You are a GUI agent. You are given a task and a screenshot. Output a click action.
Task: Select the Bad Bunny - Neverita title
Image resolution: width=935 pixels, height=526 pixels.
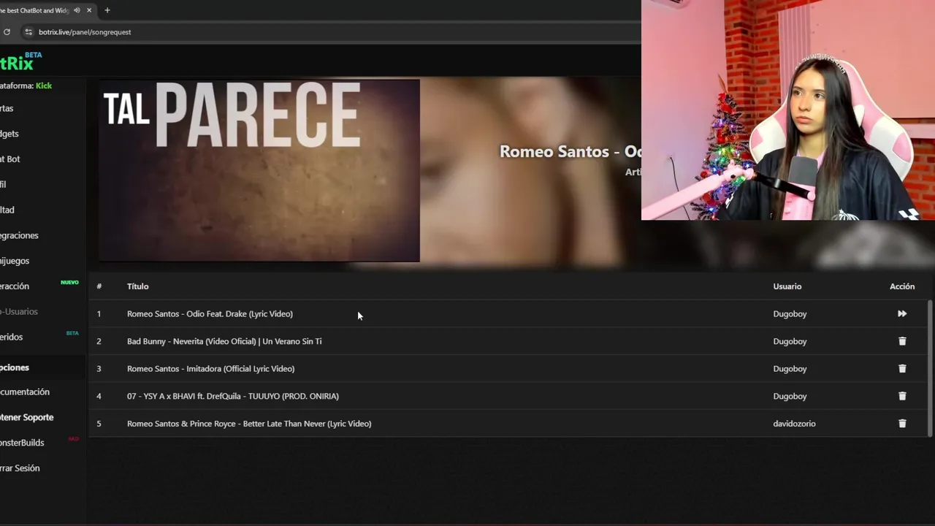(224, 341)
